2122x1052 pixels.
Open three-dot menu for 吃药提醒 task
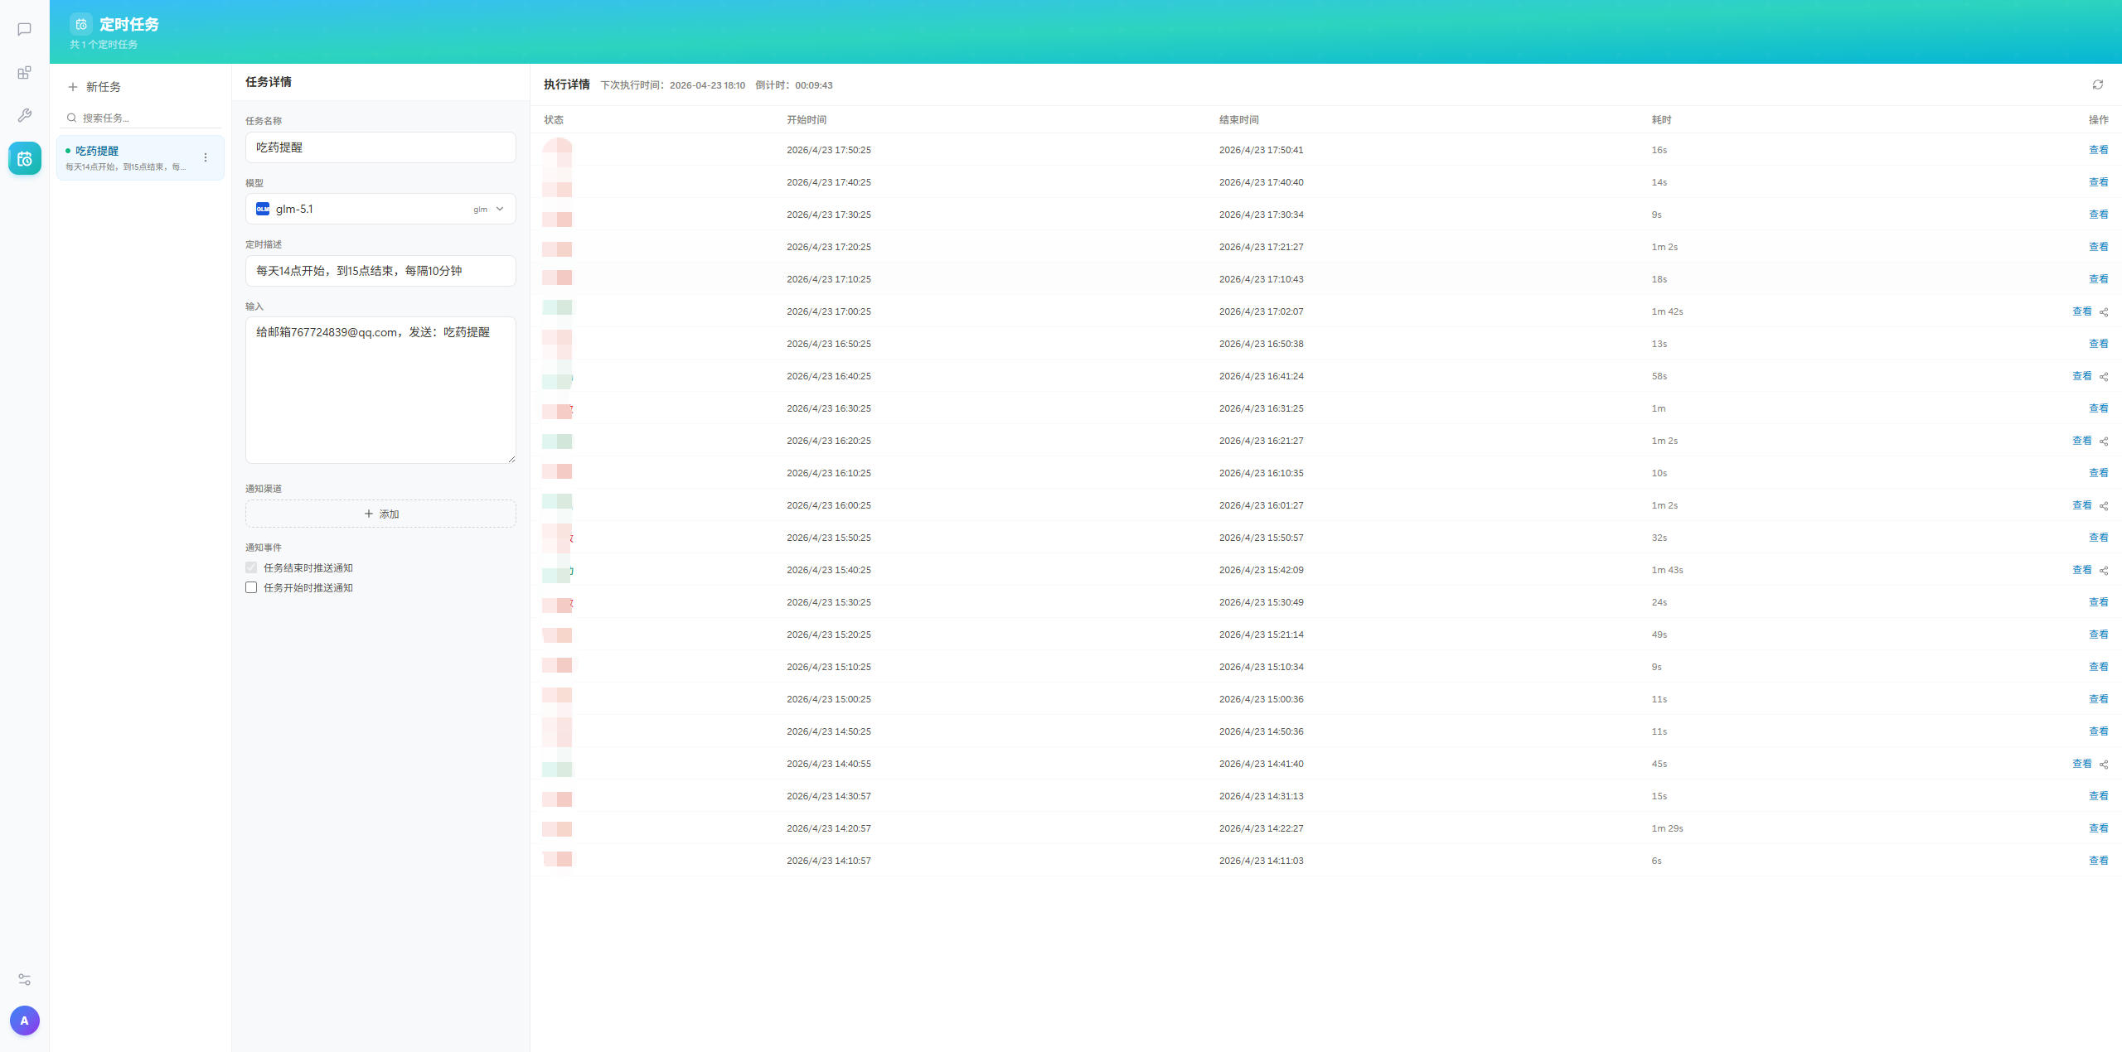pyautogui.click(x=206, y=157)
